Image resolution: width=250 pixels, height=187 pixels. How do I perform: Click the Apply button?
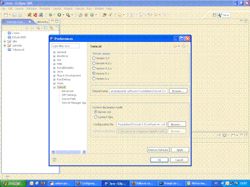(x=180, y=150)
